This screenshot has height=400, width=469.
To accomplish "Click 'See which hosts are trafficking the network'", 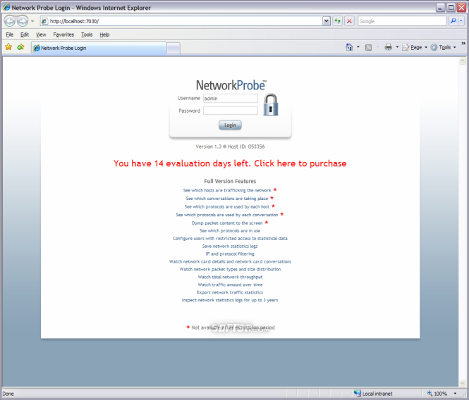I will (x=227, y=190).
